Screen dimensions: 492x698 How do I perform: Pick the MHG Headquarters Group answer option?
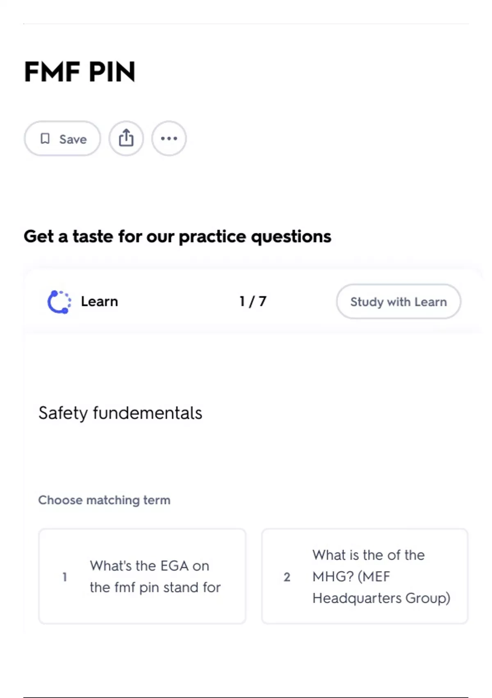[364, 576]
